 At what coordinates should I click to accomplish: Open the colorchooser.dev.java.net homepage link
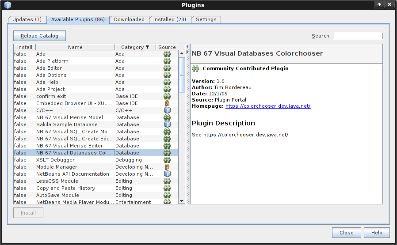(268, 106)
